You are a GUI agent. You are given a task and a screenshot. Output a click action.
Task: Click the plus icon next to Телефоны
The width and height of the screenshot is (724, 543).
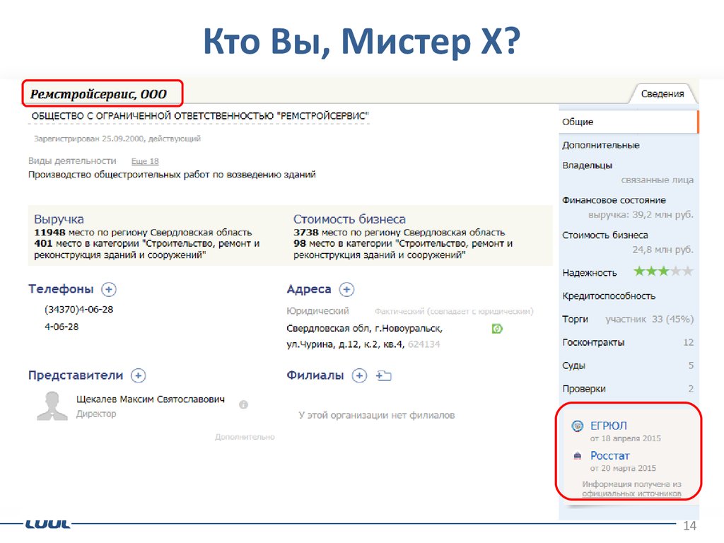pos(109,289)
